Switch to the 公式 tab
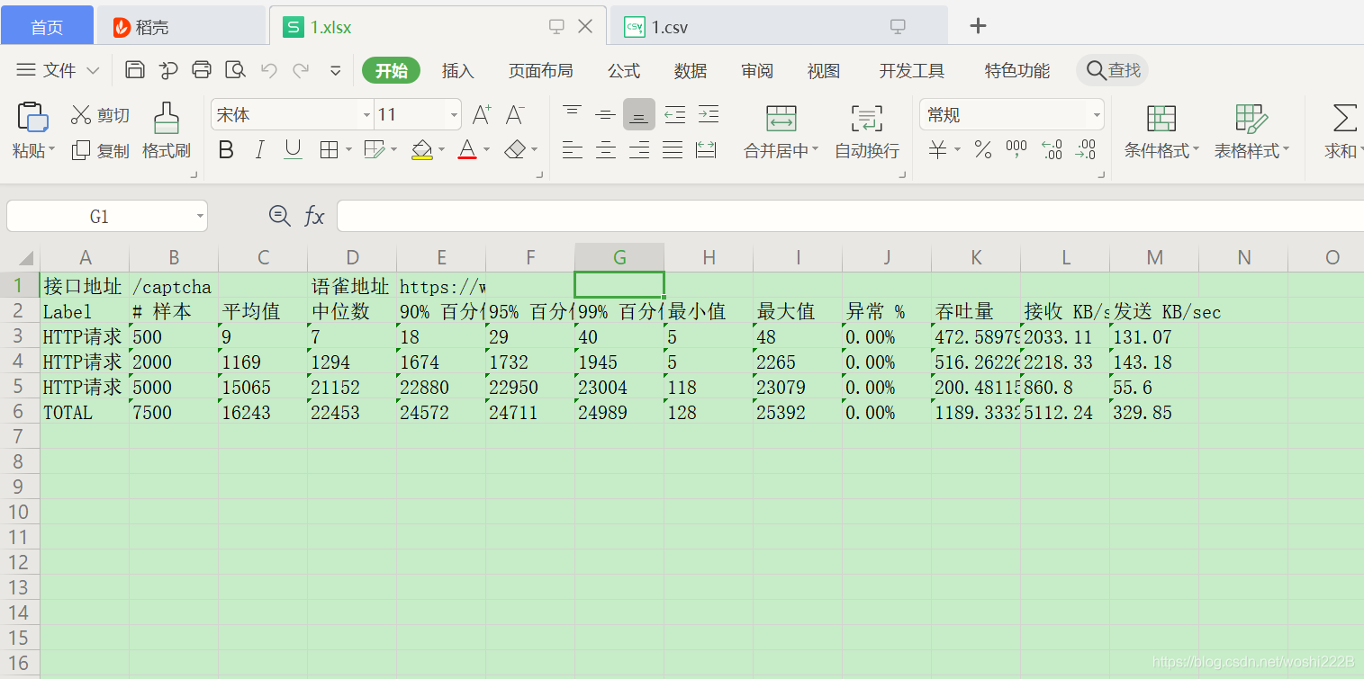Image resolution: width=1364 pixels, height=679 pixels. pyautogui.click(x=624, y=70)
